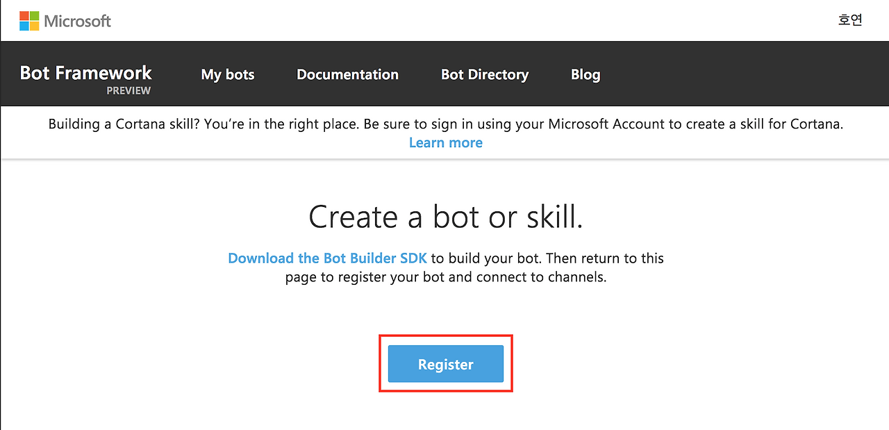Navigate to the Documentation section
The width and height of the screenshot is (889, 430).
coord(347,74)
